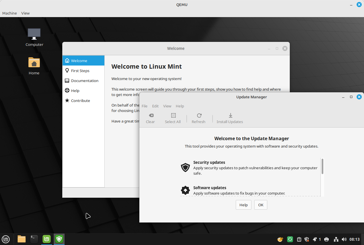Click the Help button beside OK
The width and height of the screenshot is (364, 245).
243,205
